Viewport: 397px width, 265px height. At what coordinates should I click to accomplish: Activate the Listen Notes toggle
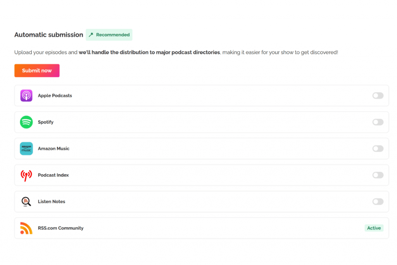pyautogui.click(x=378, y=202)
